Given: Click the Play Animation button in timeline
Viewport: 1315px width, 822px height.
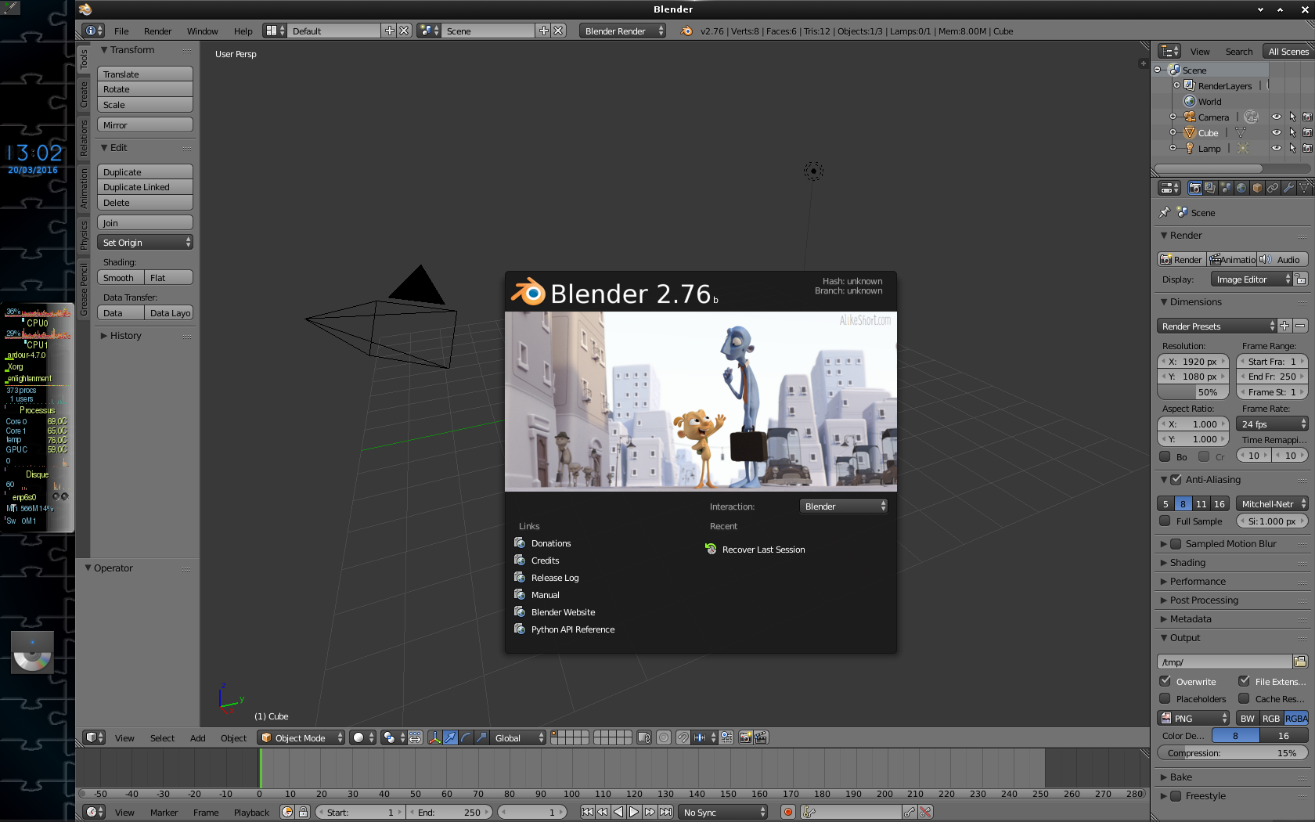Looking at the screenshot, I should [634, 812].
